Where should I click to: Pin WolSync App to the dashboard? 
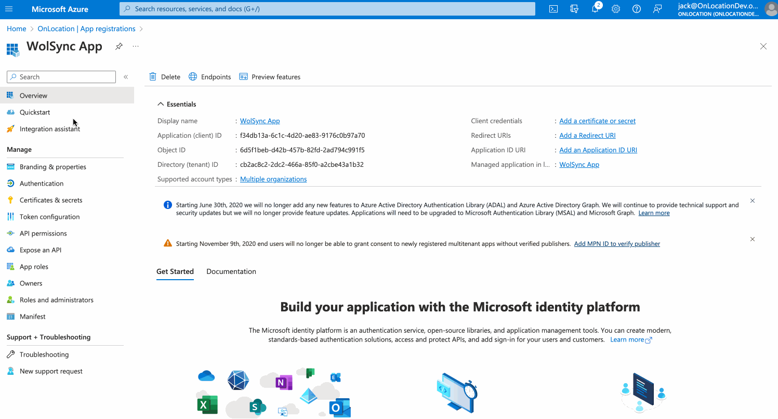pos(119,46)
